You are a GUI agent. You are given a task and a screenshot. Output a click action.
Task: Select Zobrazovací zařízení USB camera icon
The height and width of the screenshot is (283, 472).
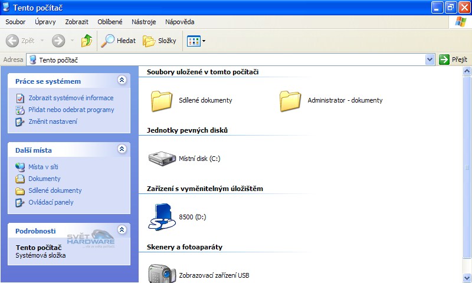point(162,273)
